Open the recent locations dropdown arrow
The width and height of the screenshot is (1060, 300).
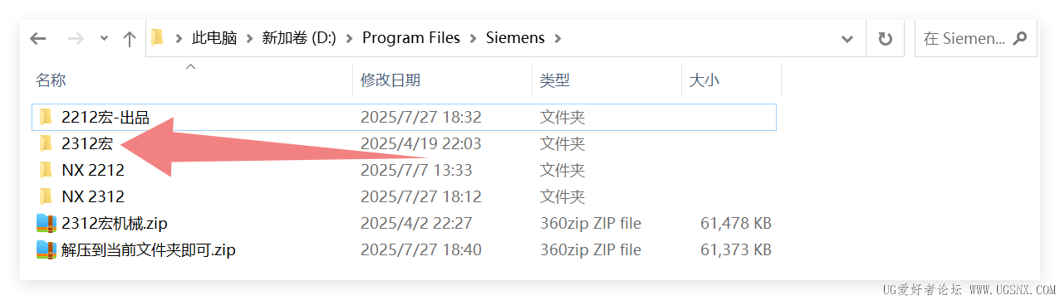tap(104, 38)
